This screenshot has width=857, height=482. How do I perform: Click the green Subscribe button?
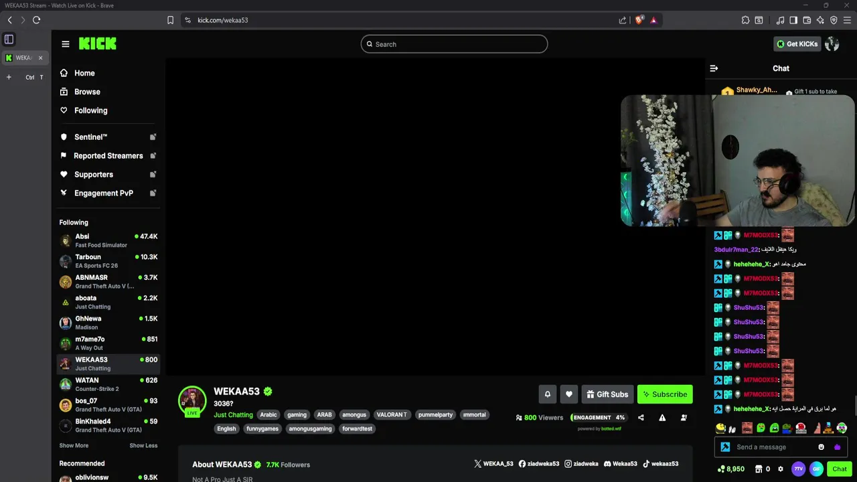(665, 394)
